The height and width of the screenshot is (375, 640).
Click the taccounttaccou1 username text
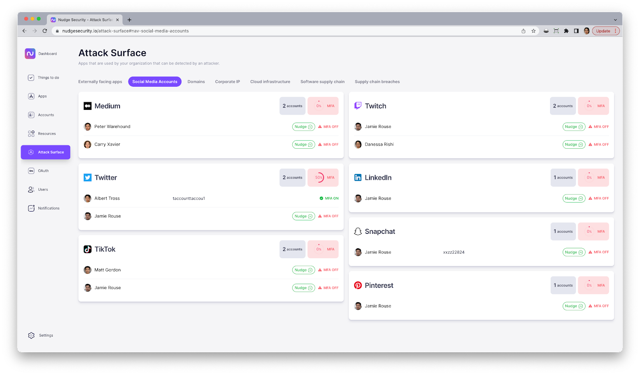pyautogui.click(x=189, y=198)
